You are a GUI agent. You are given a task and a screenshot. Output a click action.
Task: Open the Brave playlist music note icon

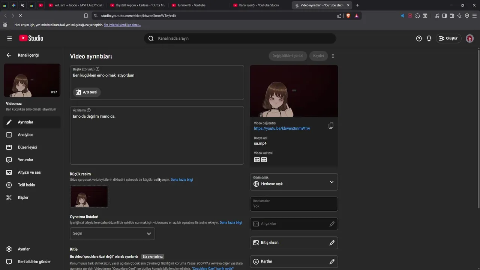[x=437, y=16]
